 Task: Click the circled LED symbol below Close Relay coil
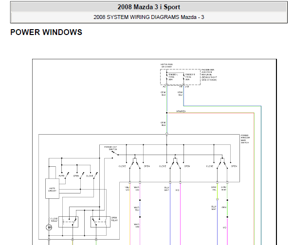49,227
